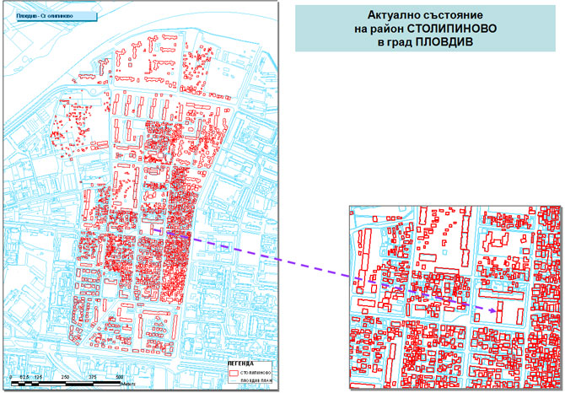Click the title heading 'Актуално състояние'
The image size is (565, 393).
pyautogui.click(x=425, y=15)
